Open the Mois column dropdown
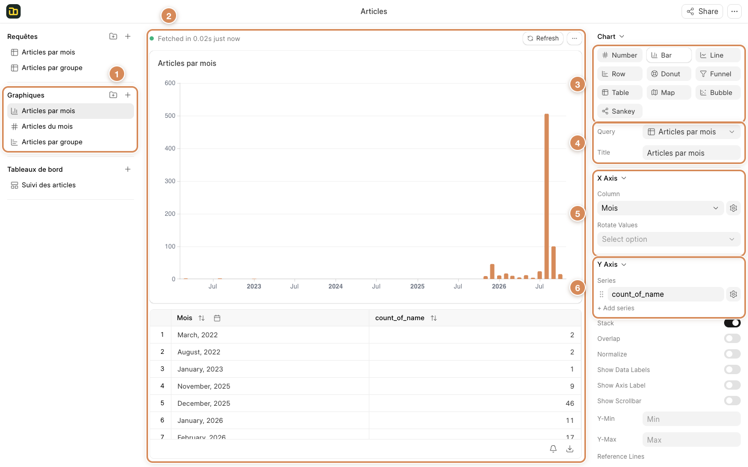 pyautogui.click(x=660, y=208)
